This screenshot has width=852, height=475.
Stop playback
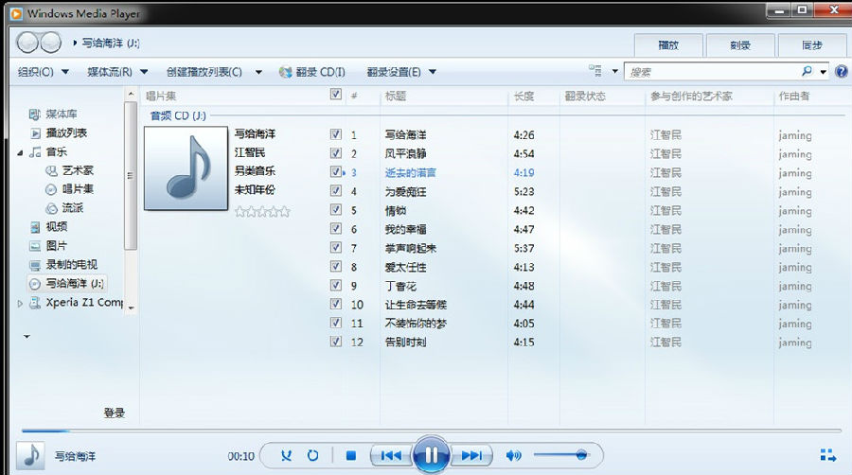(x=351, y=455)
